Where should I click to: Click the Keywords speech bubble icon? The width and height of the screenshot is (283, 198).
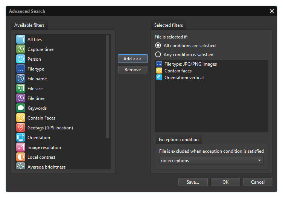coord(21,108)
